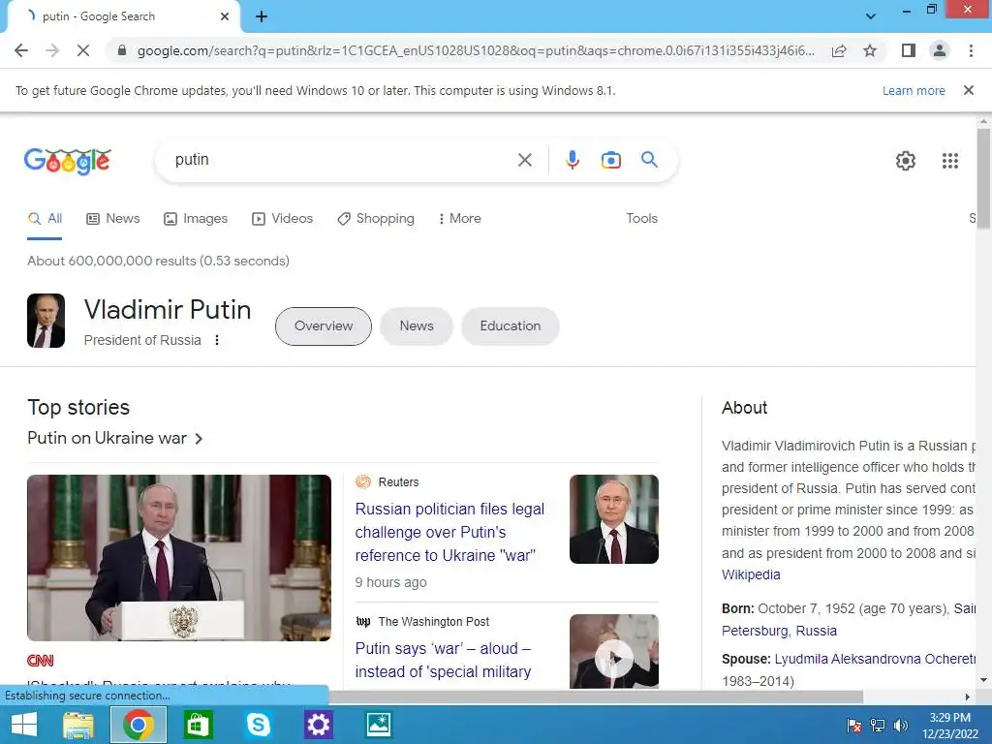Expand the More search options menu
Viewport: 992px width, 744px height.
click(459, 219)
